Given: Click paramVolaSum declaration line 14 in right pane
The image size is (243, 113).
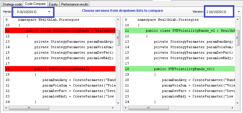Looking at the screenshot, I should point(194,47).
